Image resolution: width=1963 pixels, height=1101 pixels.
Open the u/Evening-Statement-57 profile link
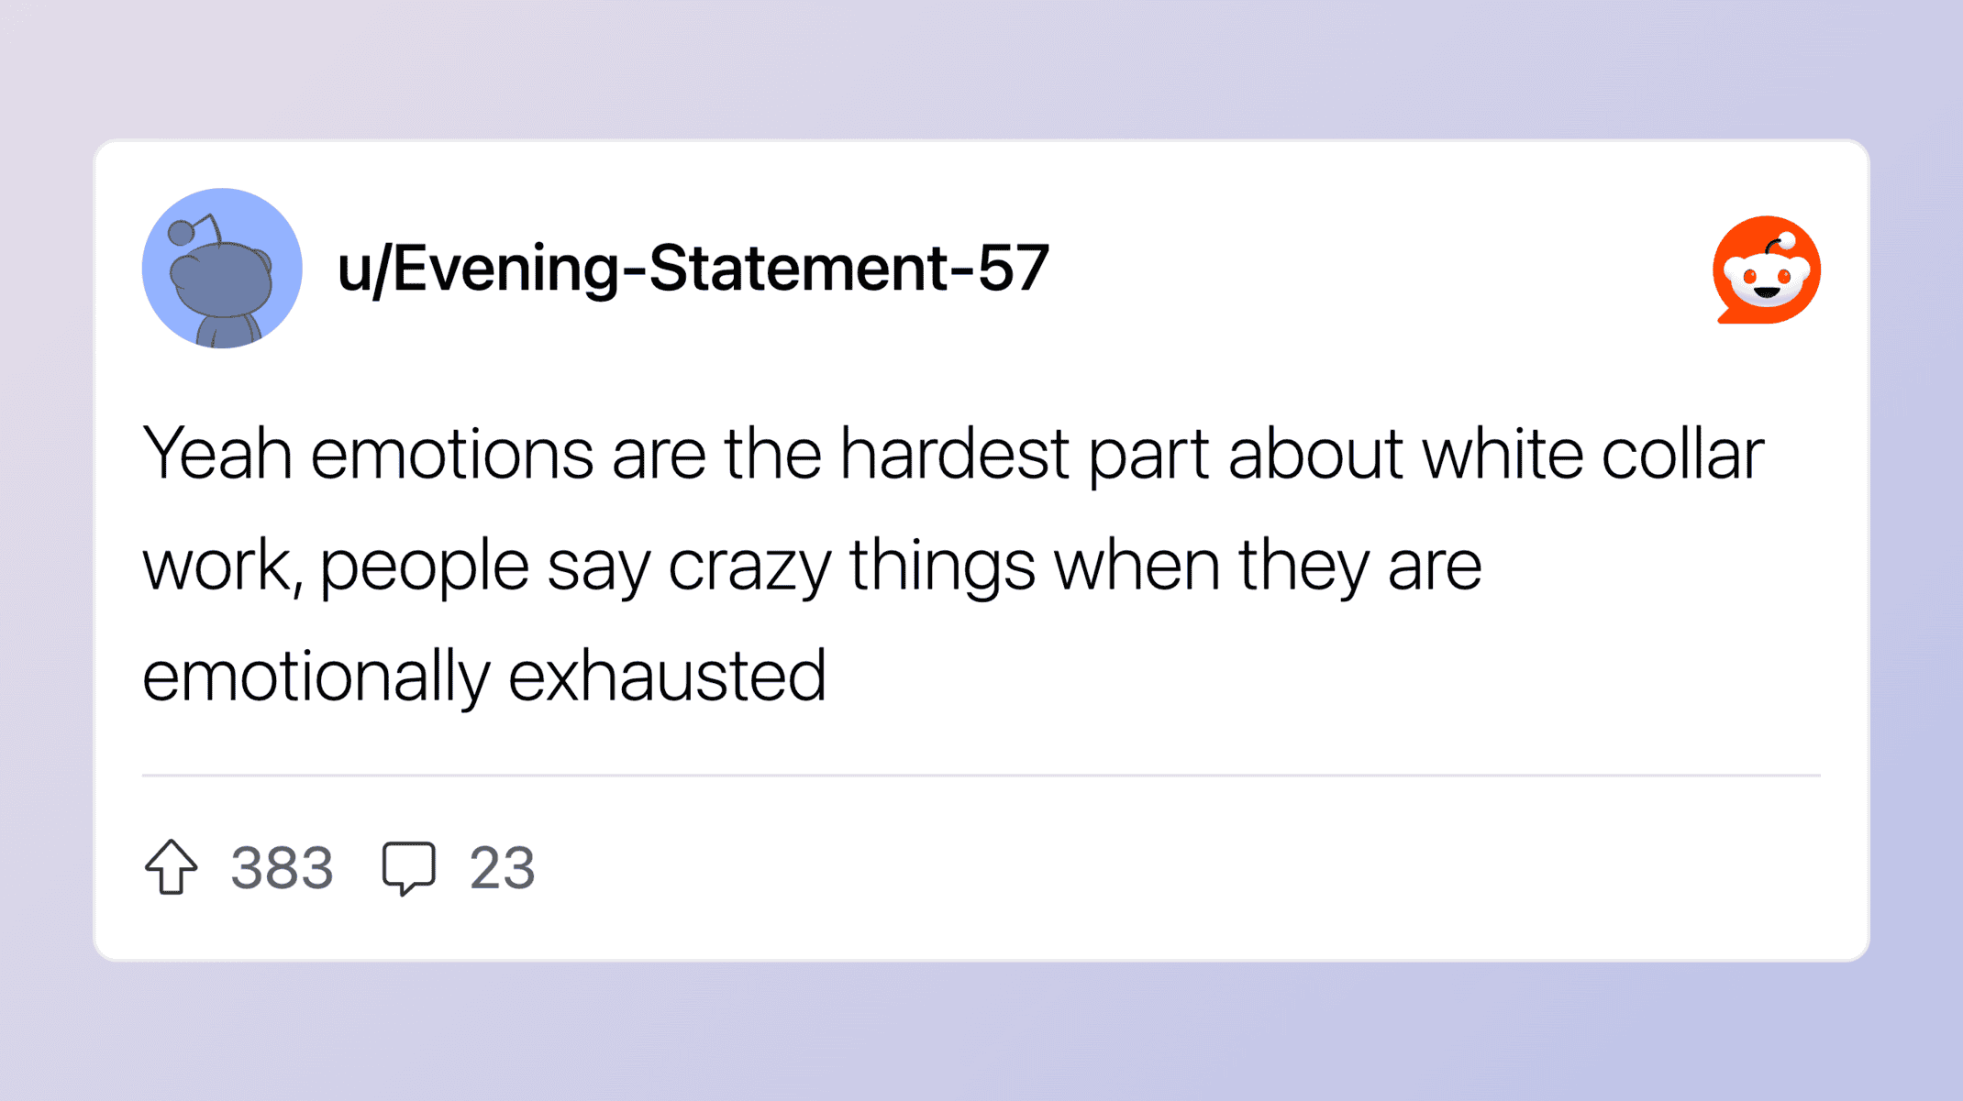coord(693,269)
